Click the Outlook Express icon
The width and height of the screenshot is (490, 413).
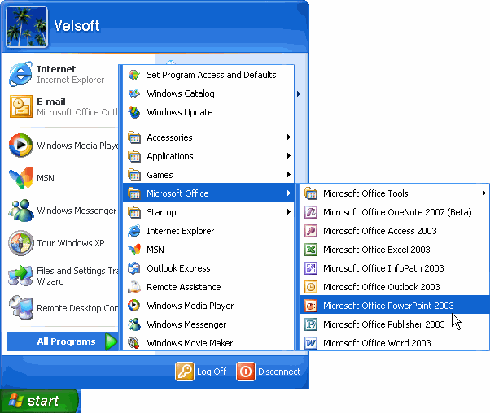[134, 268]
